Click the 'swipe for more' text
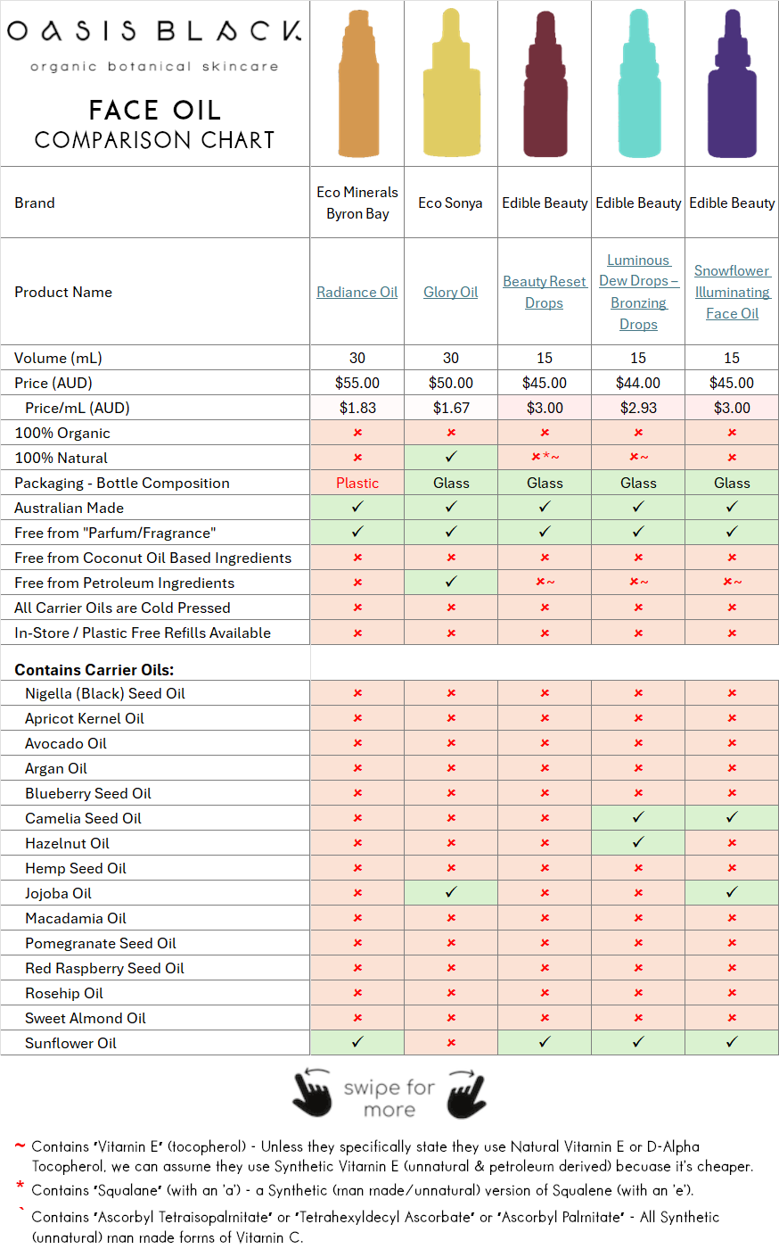The image size is (779, 1249). pyautogui.click(x=389, y=1098)
